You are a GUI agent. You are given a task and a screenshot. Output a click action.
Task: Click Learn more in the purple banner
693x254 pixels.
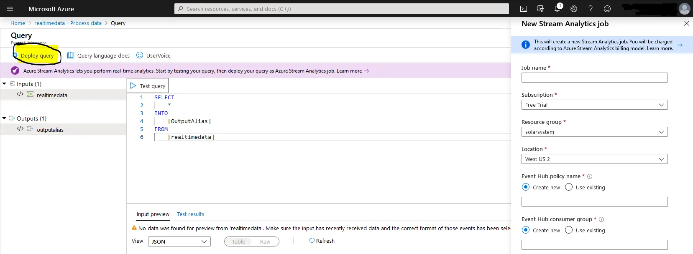[x=353, y=71]
